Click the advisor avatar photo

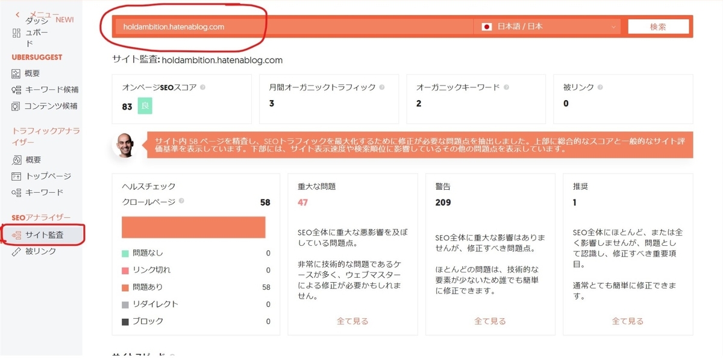(127, 145)
